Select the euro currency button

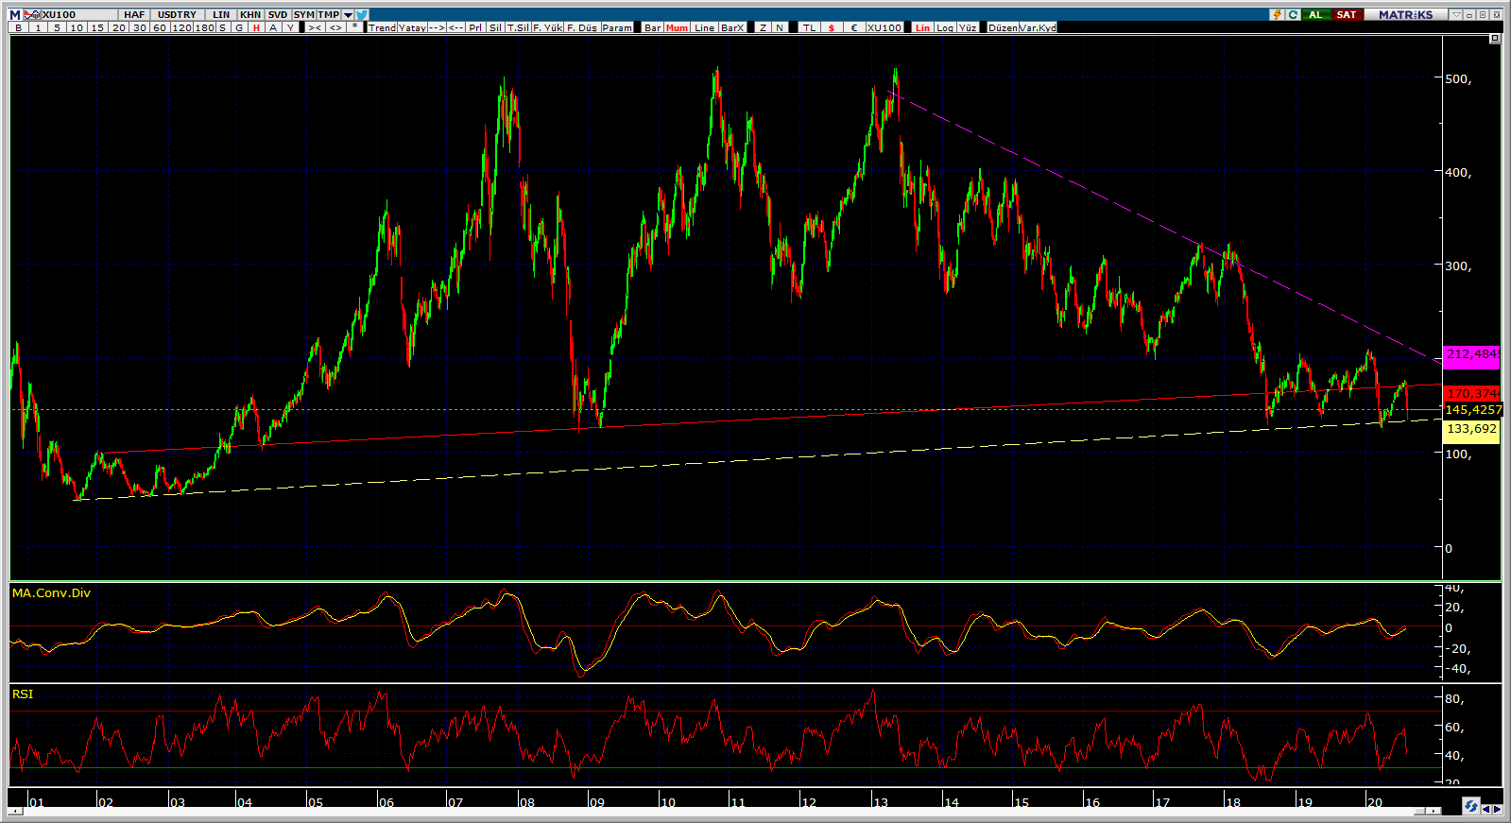(x=854, y=27)
